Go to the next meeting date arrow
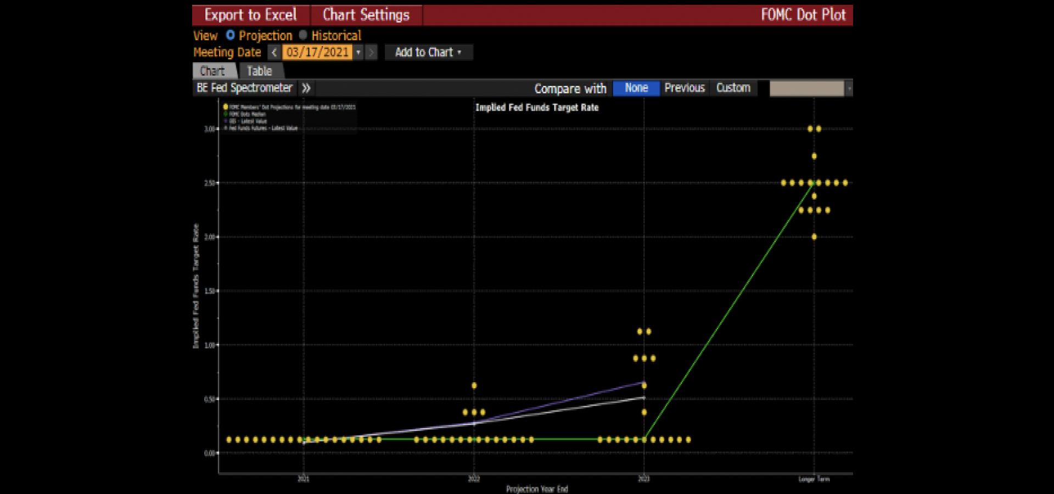Image resolution: width=1054 pixels, height=494 pixels. (x=372, y=52)
